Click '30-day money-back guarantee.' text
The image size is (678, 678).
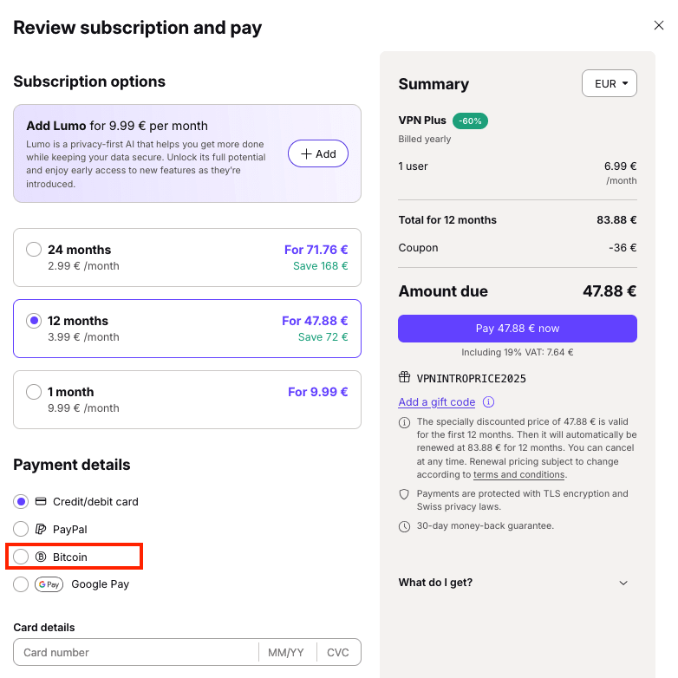tap(486, 525)
